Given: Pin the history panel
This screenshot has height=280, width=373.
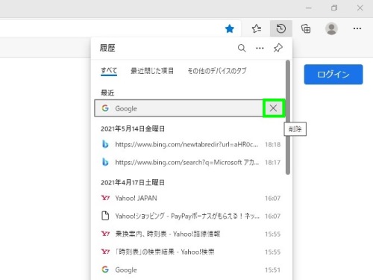Looking at the screenshot, I should [278, 48].
